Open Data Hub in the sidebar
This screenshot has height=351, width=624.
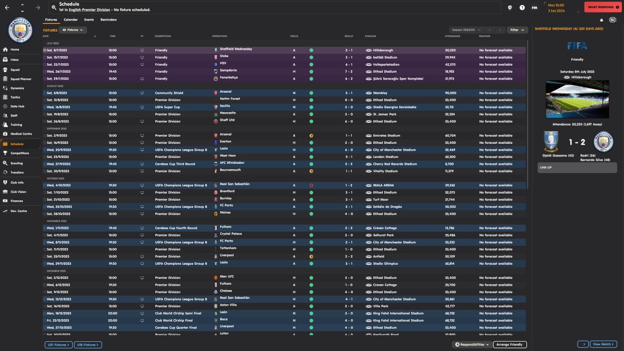point(20,106)
